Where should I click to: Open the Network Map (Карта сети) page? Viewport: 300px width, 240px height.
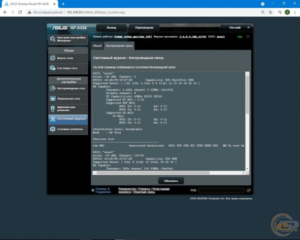click(68, 58)
